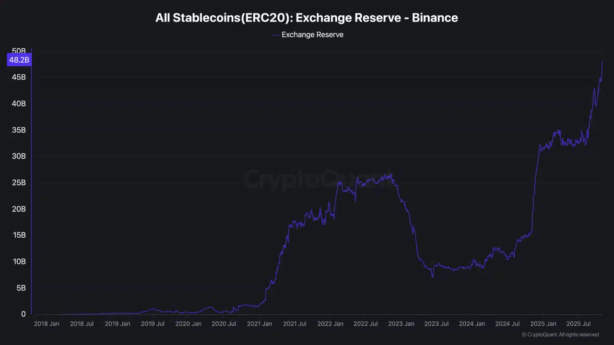Select the 2023 Jan x-axis label
This screenshot has width=614, height=345.
[x=401, y=324]
